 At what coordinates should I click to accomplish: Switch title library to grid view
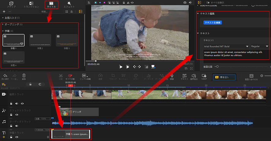tap(67, 12)
